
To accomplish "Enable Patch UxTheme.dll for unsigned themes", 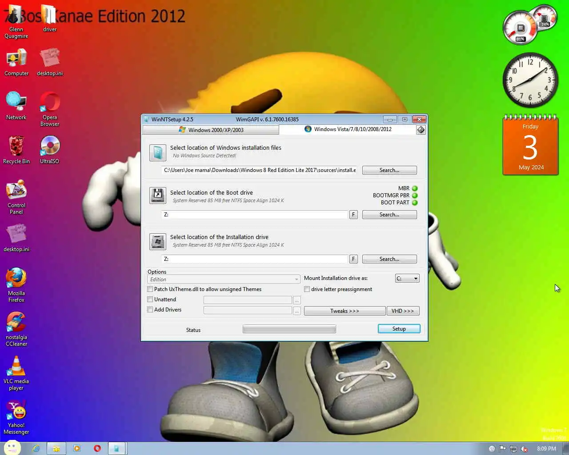I will pos(150,289).
